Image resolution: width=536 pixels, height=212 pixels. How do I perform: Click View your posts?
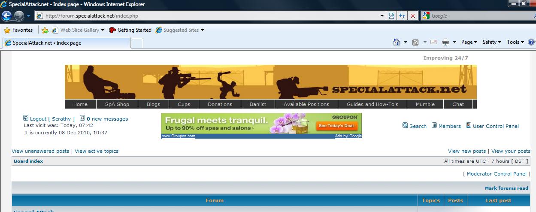(x=511, y=151)
